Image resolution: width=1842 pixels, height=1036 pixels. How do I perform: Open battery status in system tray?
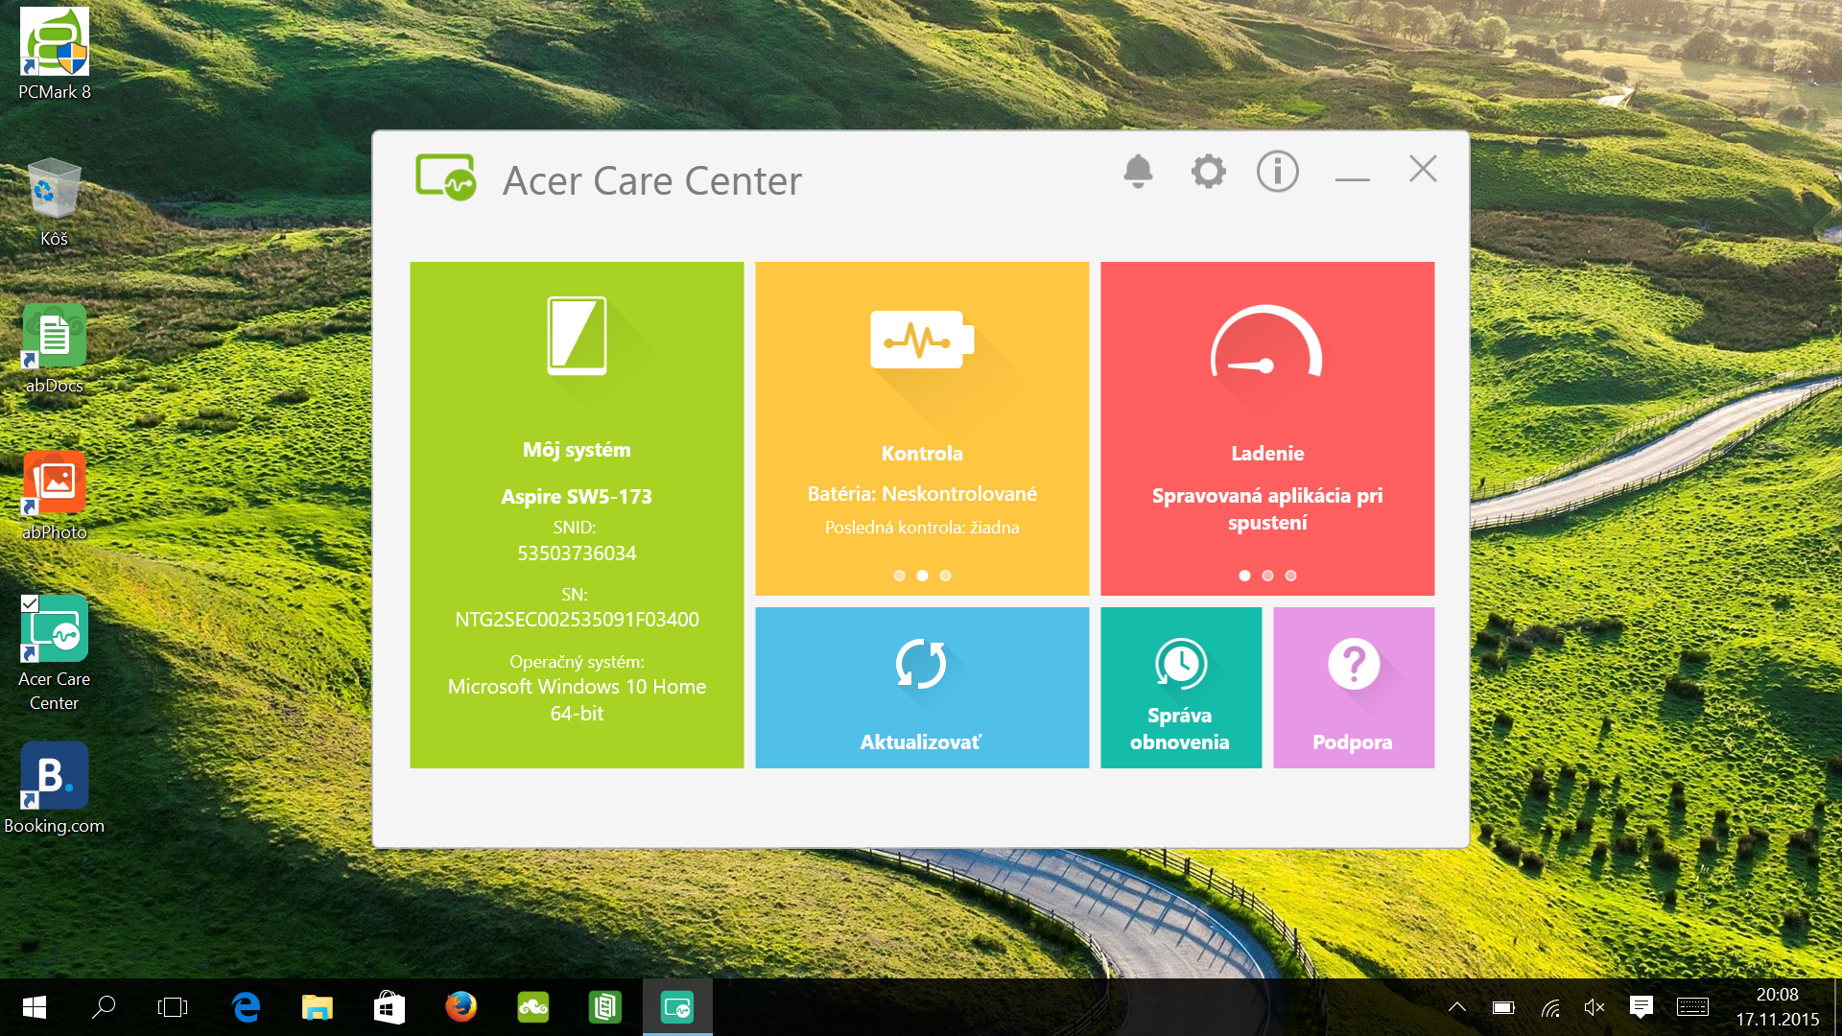[1503, 1007]
